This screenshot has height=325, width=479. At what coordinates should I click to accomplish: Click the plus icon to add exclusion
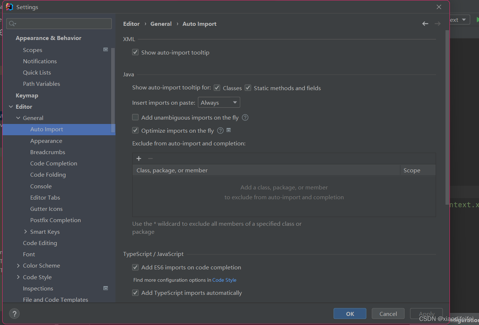[x=138, y=159]
